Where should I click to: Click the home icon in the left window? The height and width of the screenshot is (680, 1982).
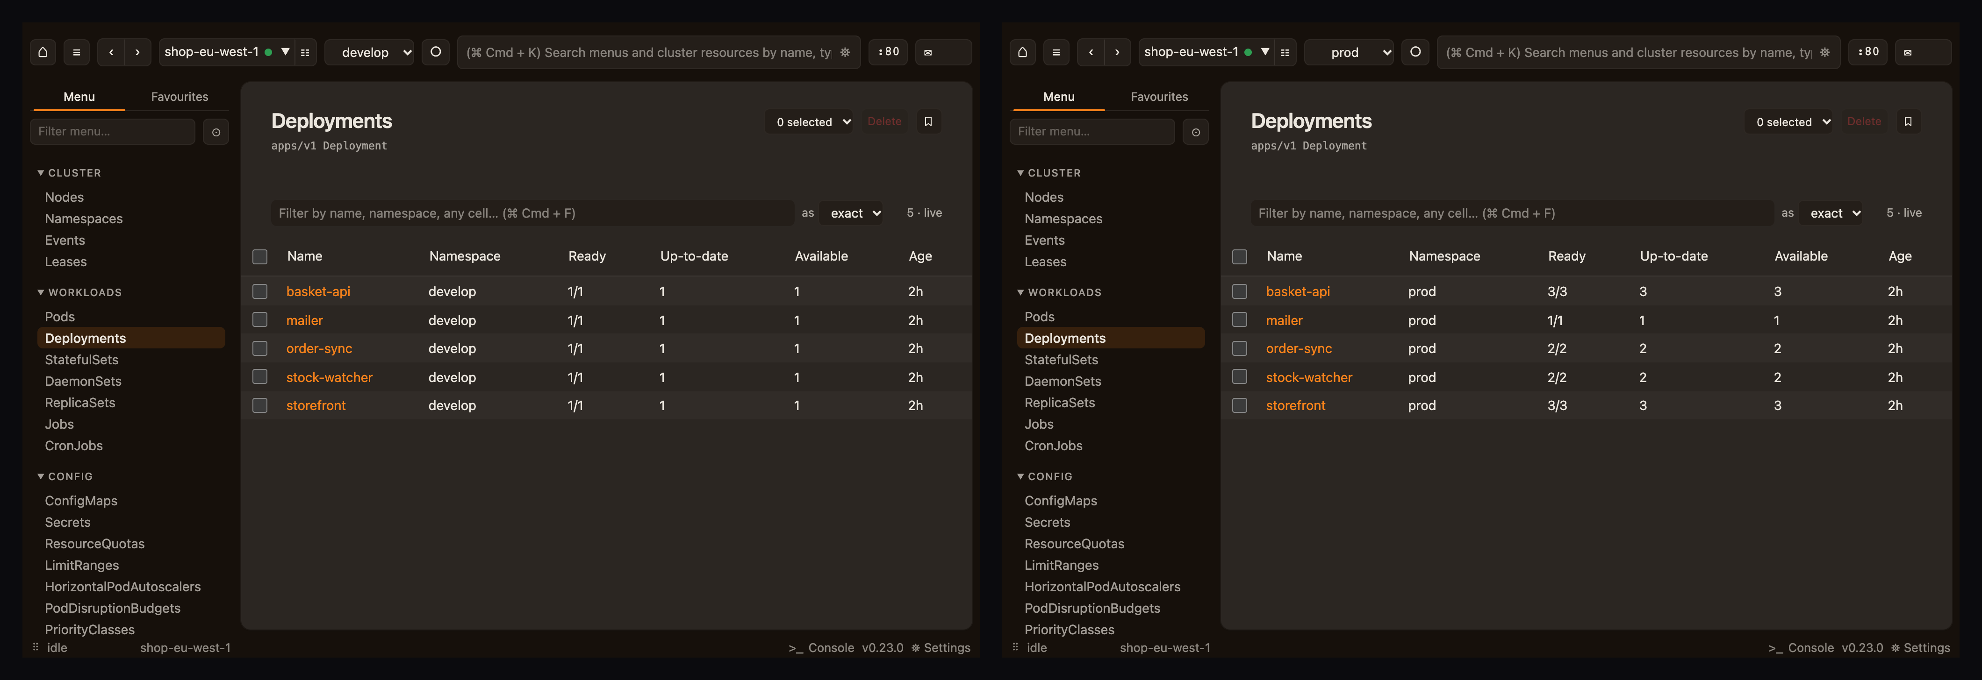(43, 52)
